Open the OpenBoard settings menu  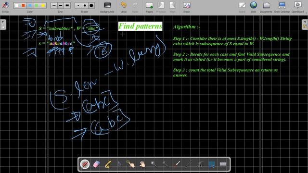click(x=298, y=7)
